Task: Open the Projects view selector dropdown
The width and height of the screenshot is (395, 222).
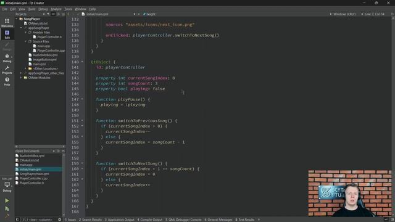Action: (30, 14)
